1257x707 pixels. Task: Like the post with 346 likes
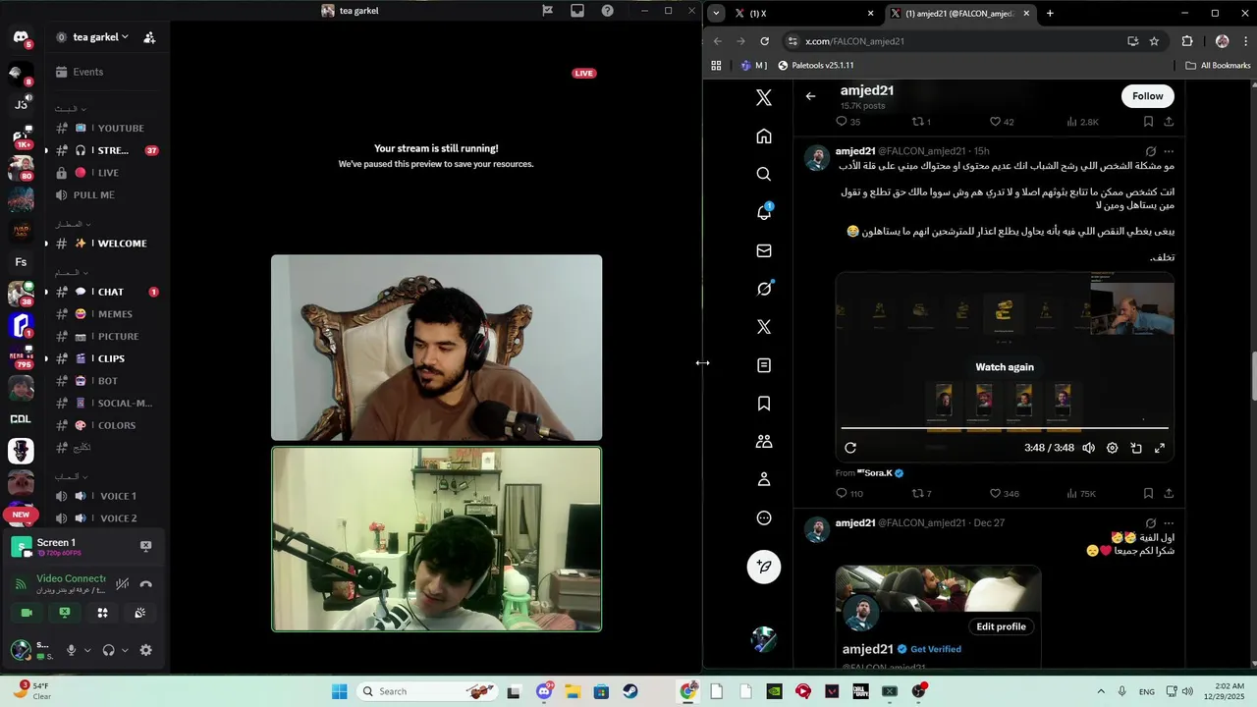1004,494
